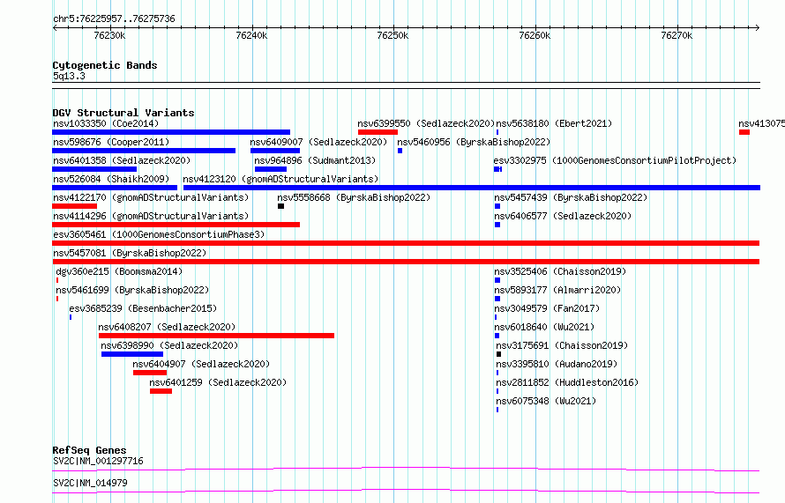785x503 pixels.
Task: Open nsv5457081 (ByrskaBishop2022) variant label
Action: click(130, 253)
